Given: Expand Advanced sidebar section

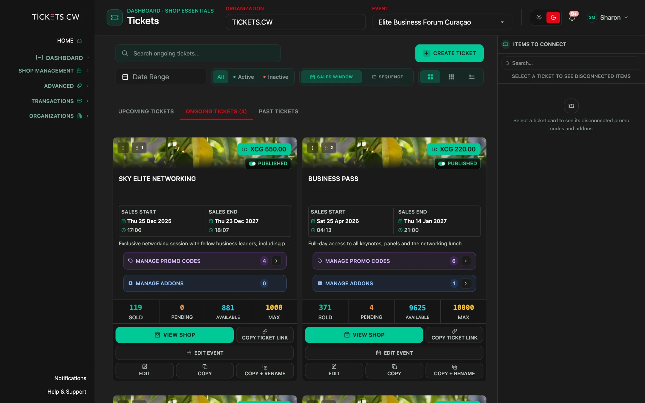Looking at the screenshot, I should coord(66,86).
